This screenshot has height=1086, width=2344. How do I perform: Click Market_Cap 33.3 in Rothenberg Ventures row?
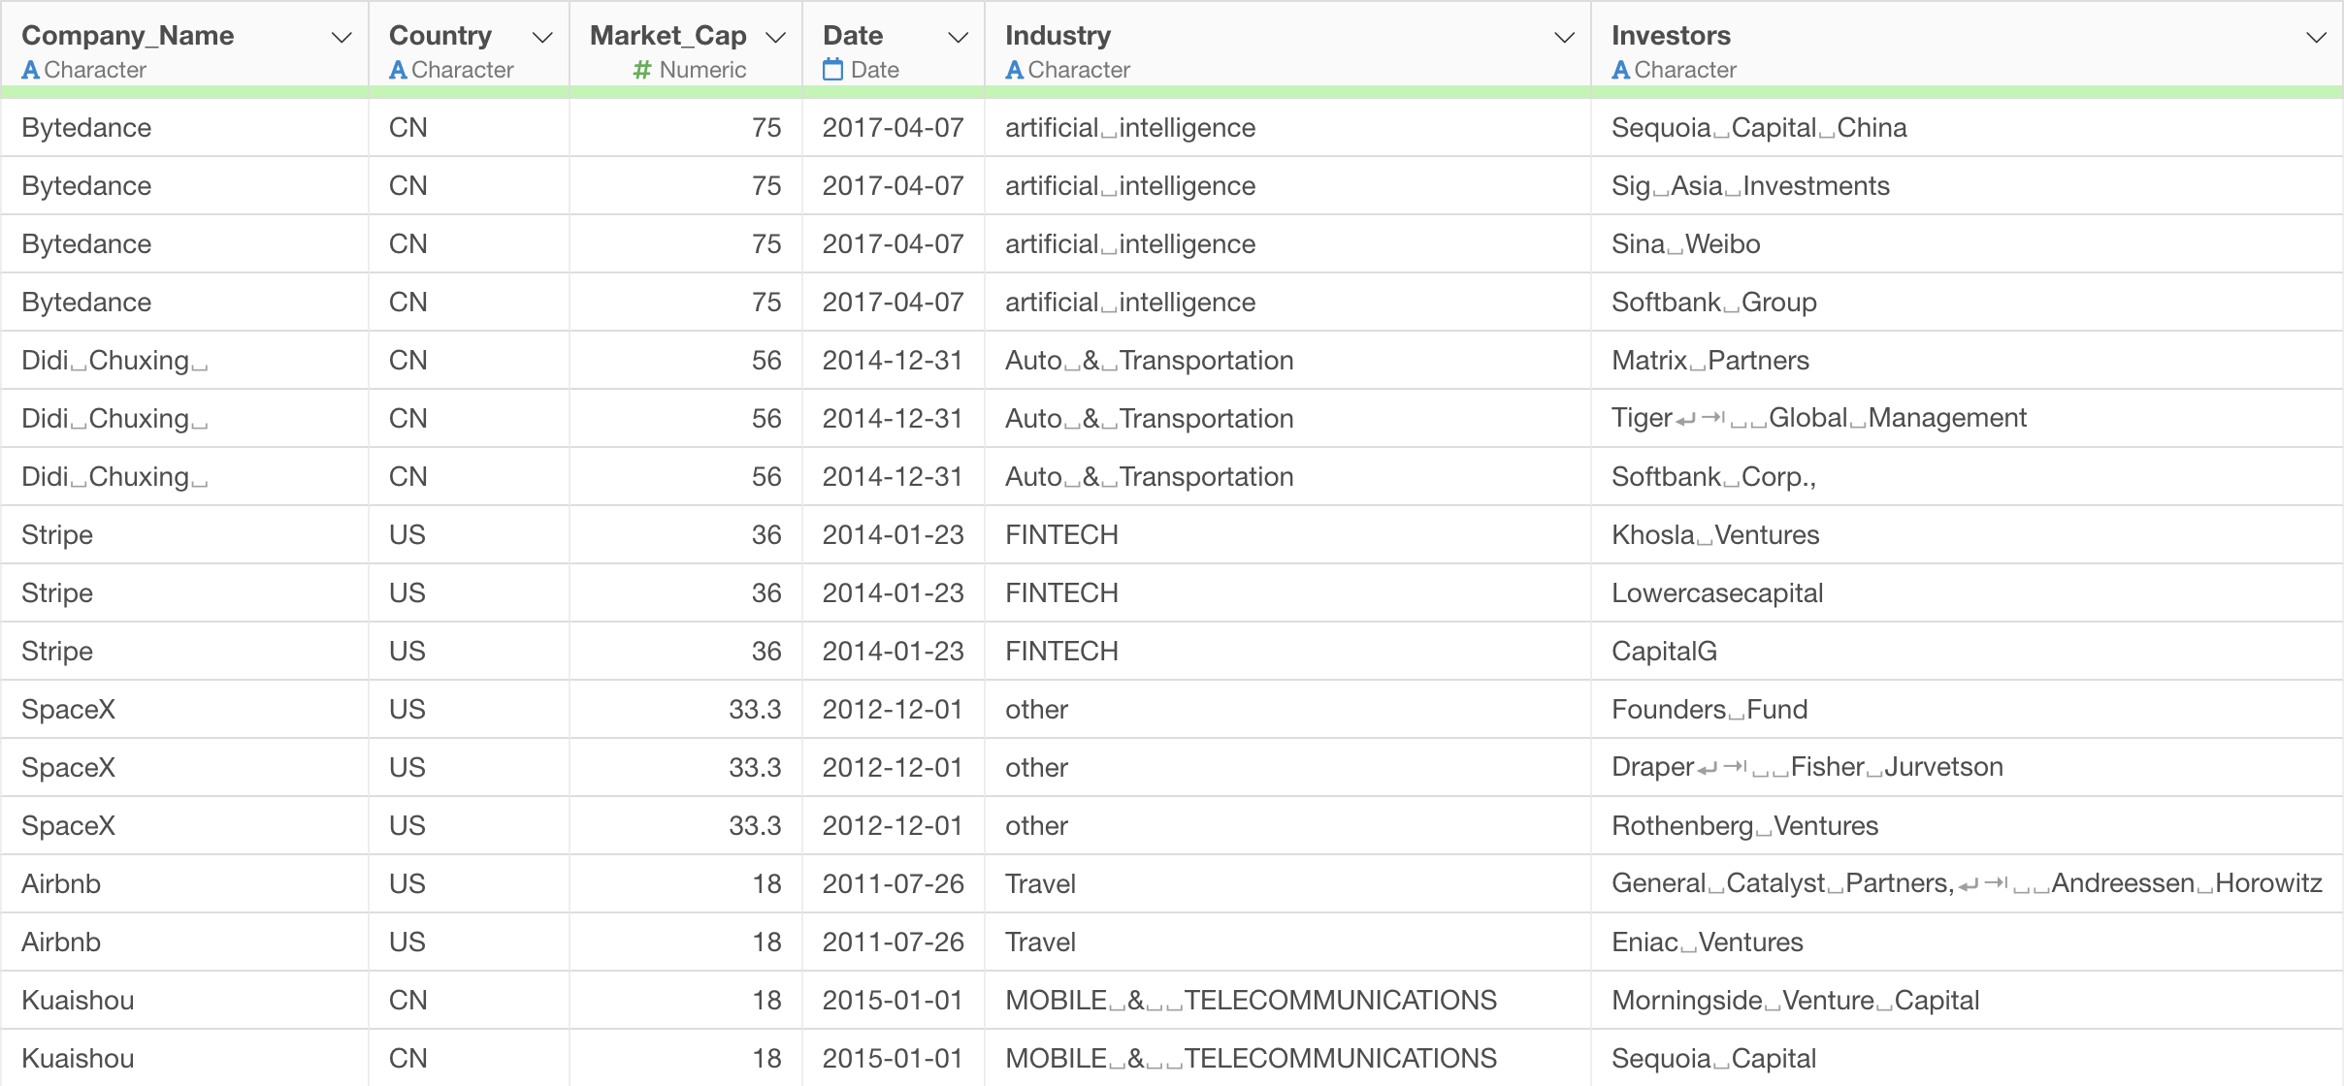(755, 826)
